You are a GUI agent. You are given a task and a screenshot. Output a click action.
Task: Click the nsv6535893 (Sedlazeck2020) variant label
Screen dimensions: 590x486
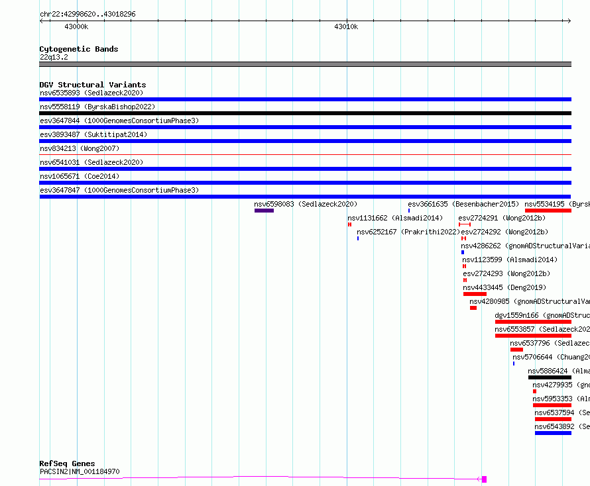[91, 93]
